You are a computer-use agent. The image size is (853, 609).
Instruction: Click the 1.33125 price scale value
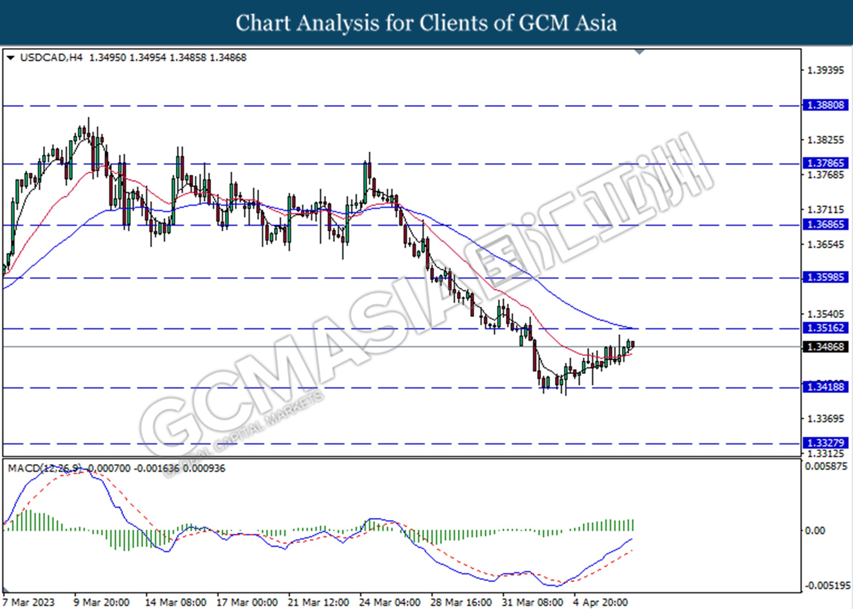click(826, 454)
